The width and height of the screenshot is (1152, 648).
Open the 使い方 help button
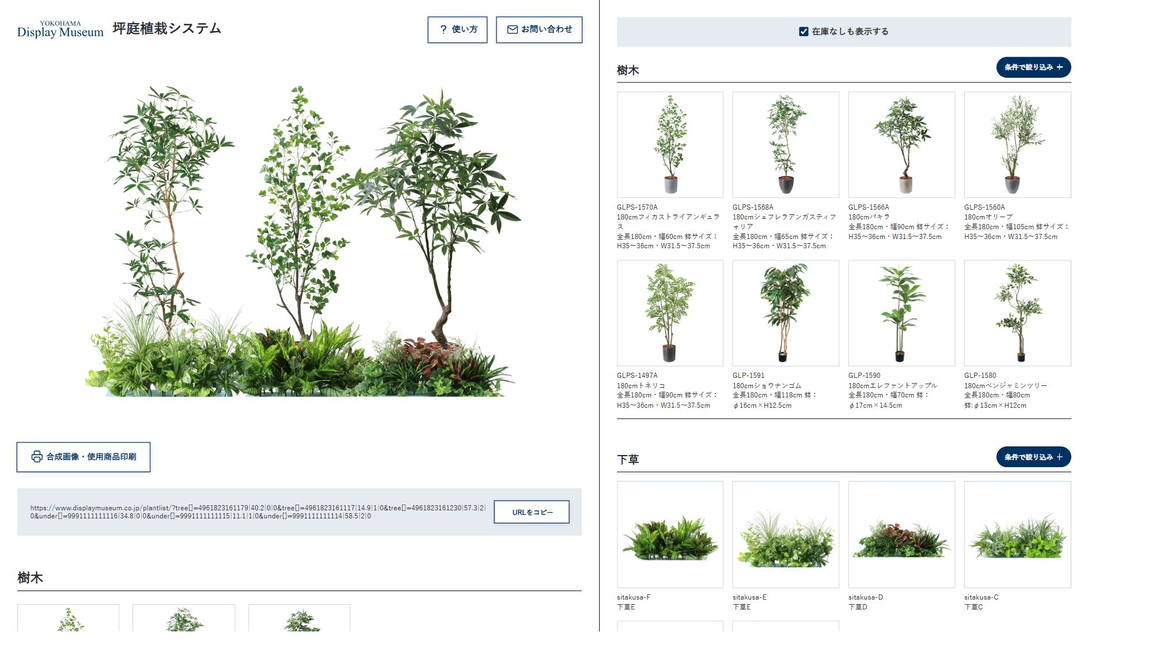(457, 29)
